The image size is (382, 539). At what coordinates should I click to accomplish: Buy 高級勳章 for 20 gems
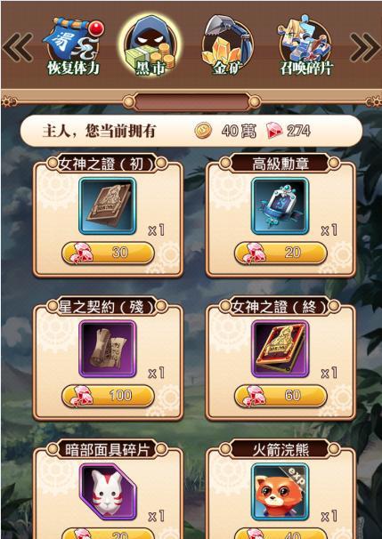click(x=280, y=253)
